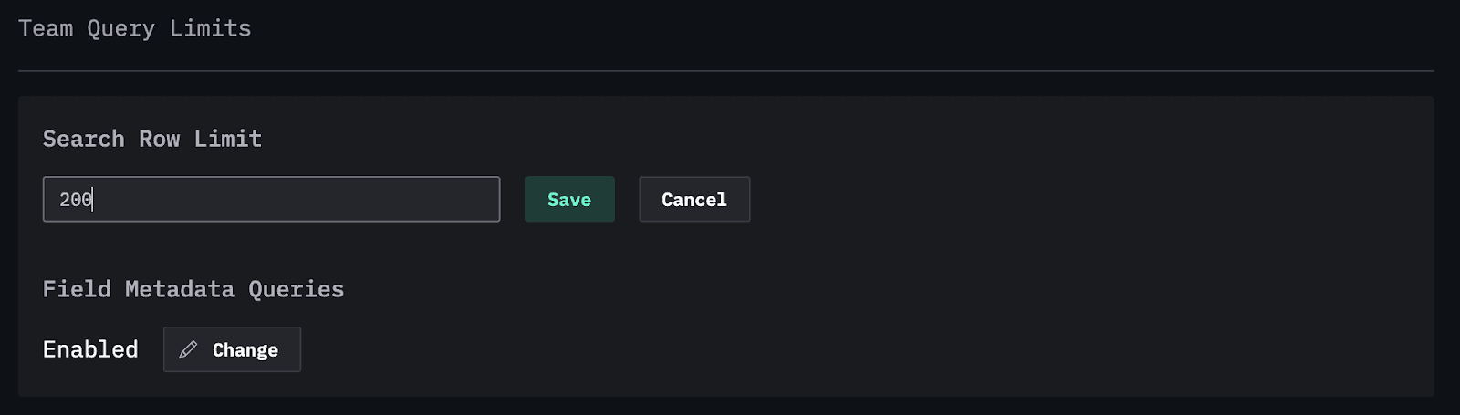Click the value 200 in the text box
The image size is (1460, 415).
tap(76, 200)
